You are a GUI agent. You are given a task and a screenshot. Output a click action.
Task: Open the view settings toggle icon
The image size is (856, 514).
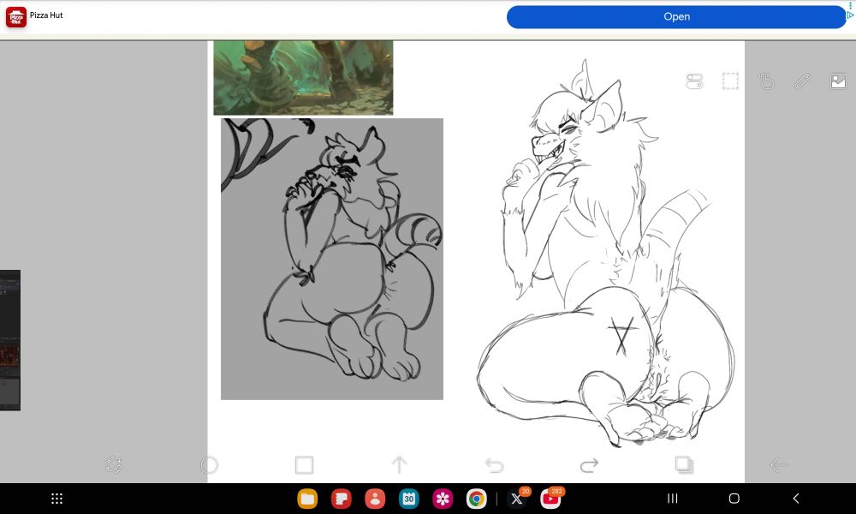tap(694, 81)
